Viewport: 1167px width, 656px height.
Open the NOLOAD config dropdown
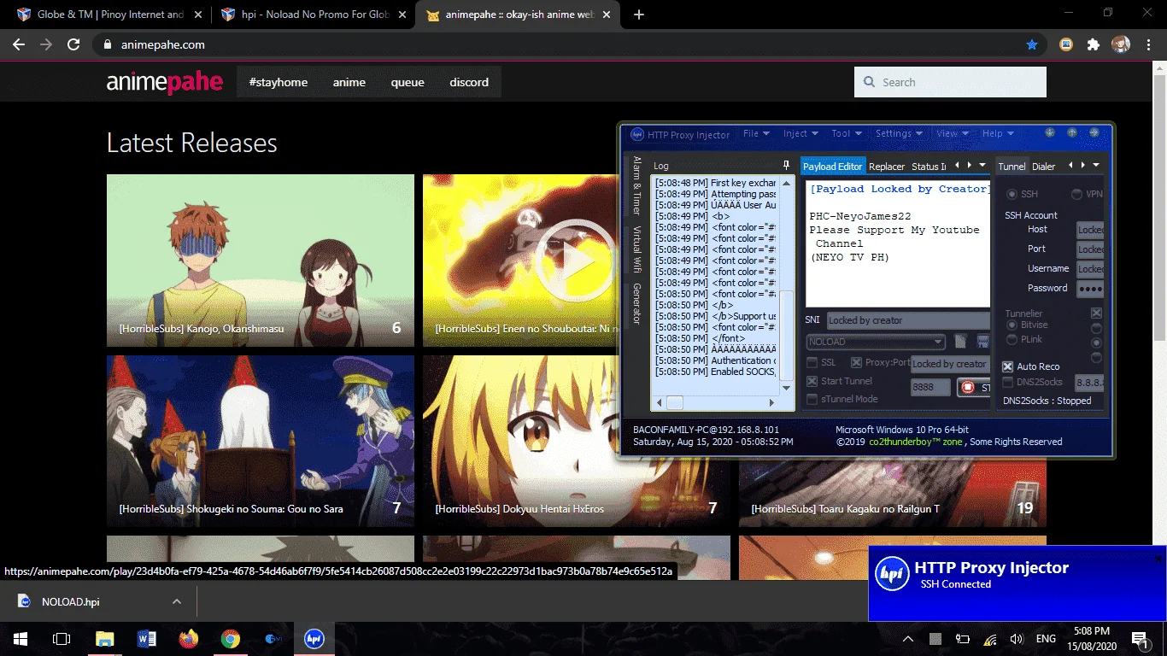[876, 342]
